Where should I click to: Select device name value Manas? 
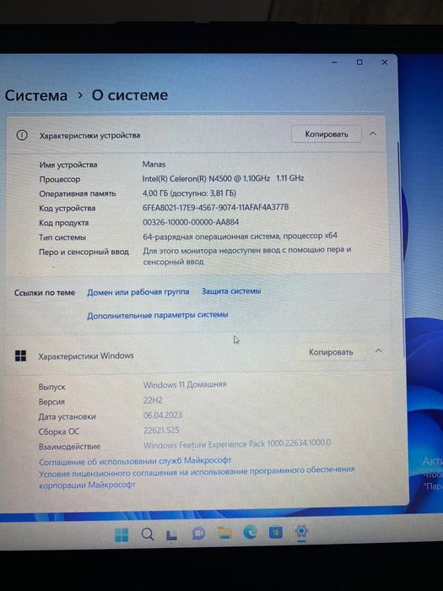click(154, 165)
